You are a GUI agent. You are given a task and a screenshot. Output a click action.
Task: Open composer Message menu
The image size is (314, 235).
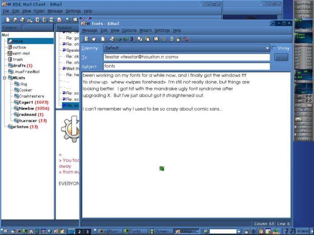(x=90, y=30)
